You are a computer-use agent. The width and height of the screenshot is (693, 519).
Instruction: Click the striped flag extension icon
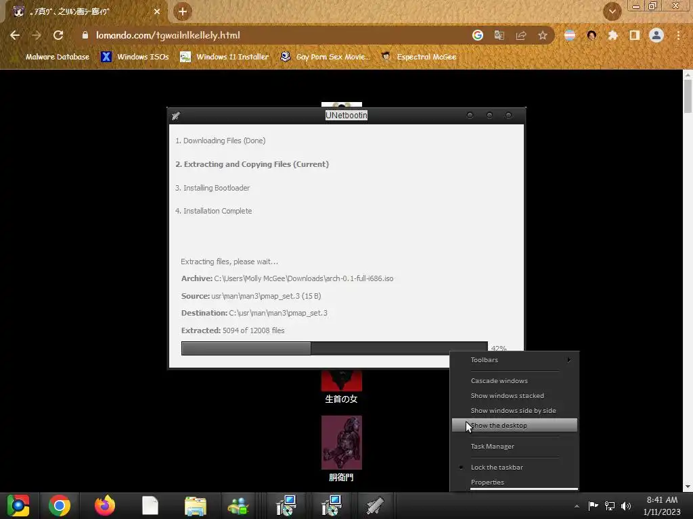click(570, 35)
